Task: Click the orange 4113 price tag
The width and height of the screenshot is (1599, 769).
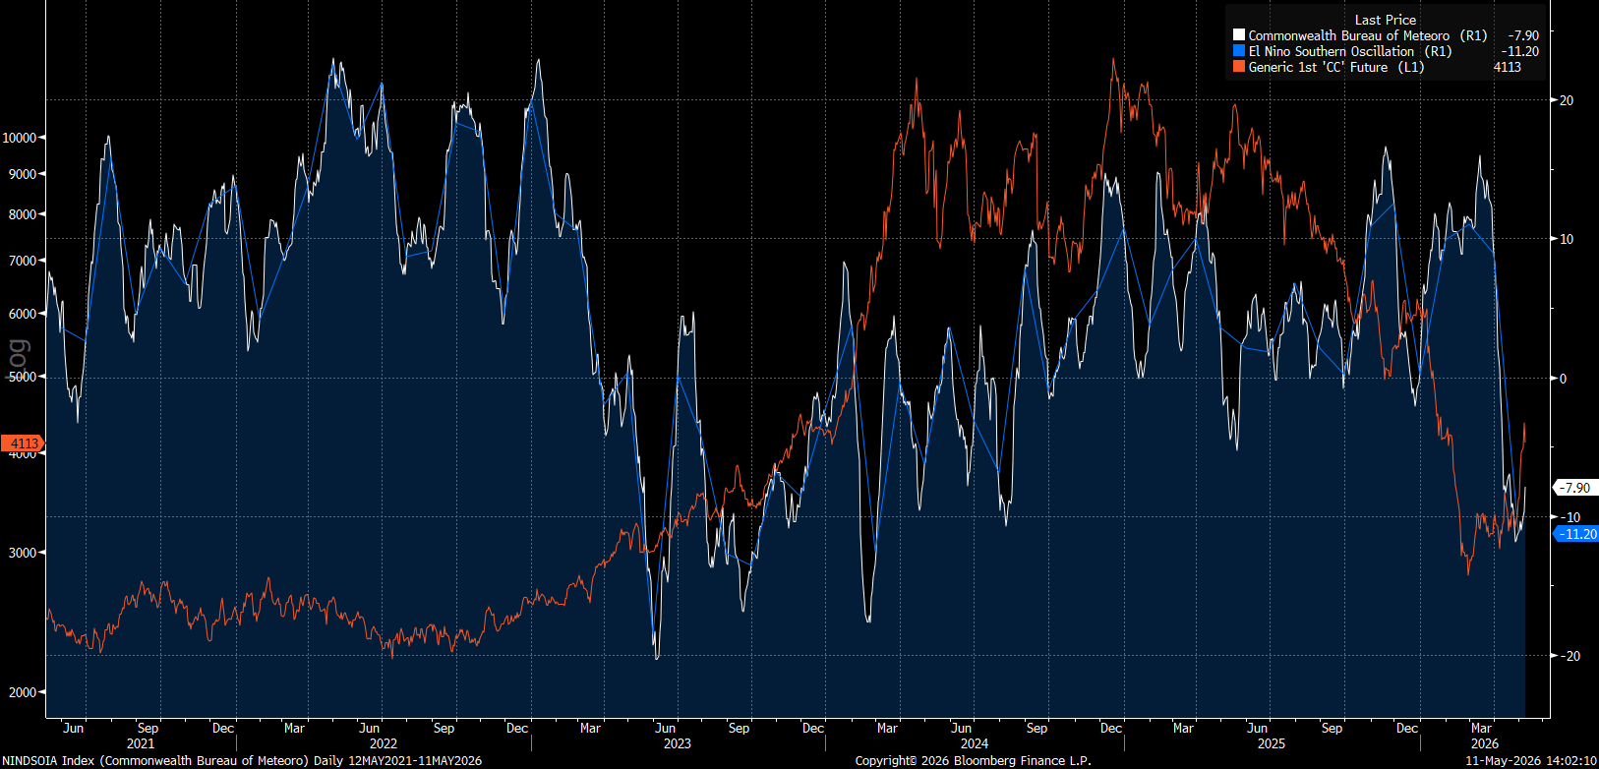Action: (x=23, y=444)
